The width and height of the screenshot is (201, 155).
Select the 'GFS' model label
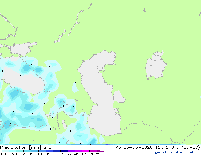[48, 147]
